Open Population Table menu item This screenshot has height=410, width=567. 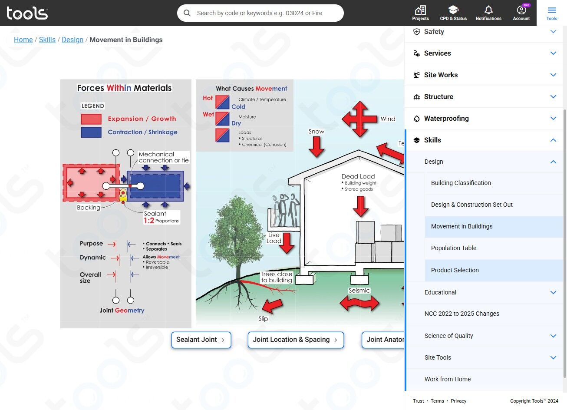[494, 248]
